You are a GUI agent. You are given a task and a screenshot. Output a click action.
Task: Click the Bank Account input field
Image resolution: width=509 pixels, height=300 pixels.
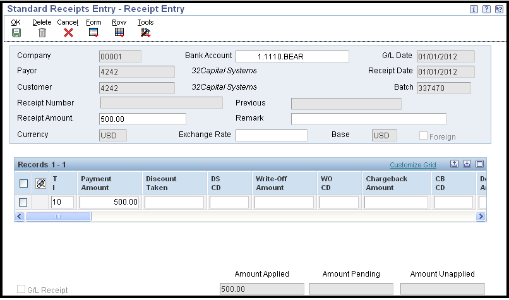tap(292, 56)
